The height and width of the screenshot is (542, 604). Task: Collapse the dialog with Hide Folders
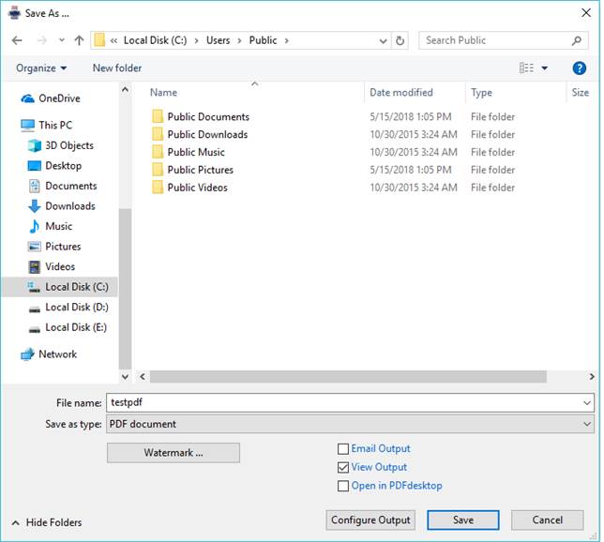click(47, 522)
